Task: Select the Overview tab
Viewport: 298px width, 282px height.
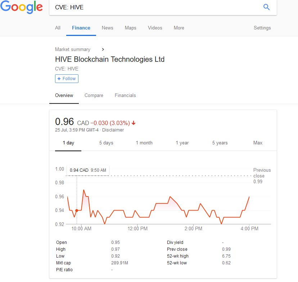Action: point(64,96)
